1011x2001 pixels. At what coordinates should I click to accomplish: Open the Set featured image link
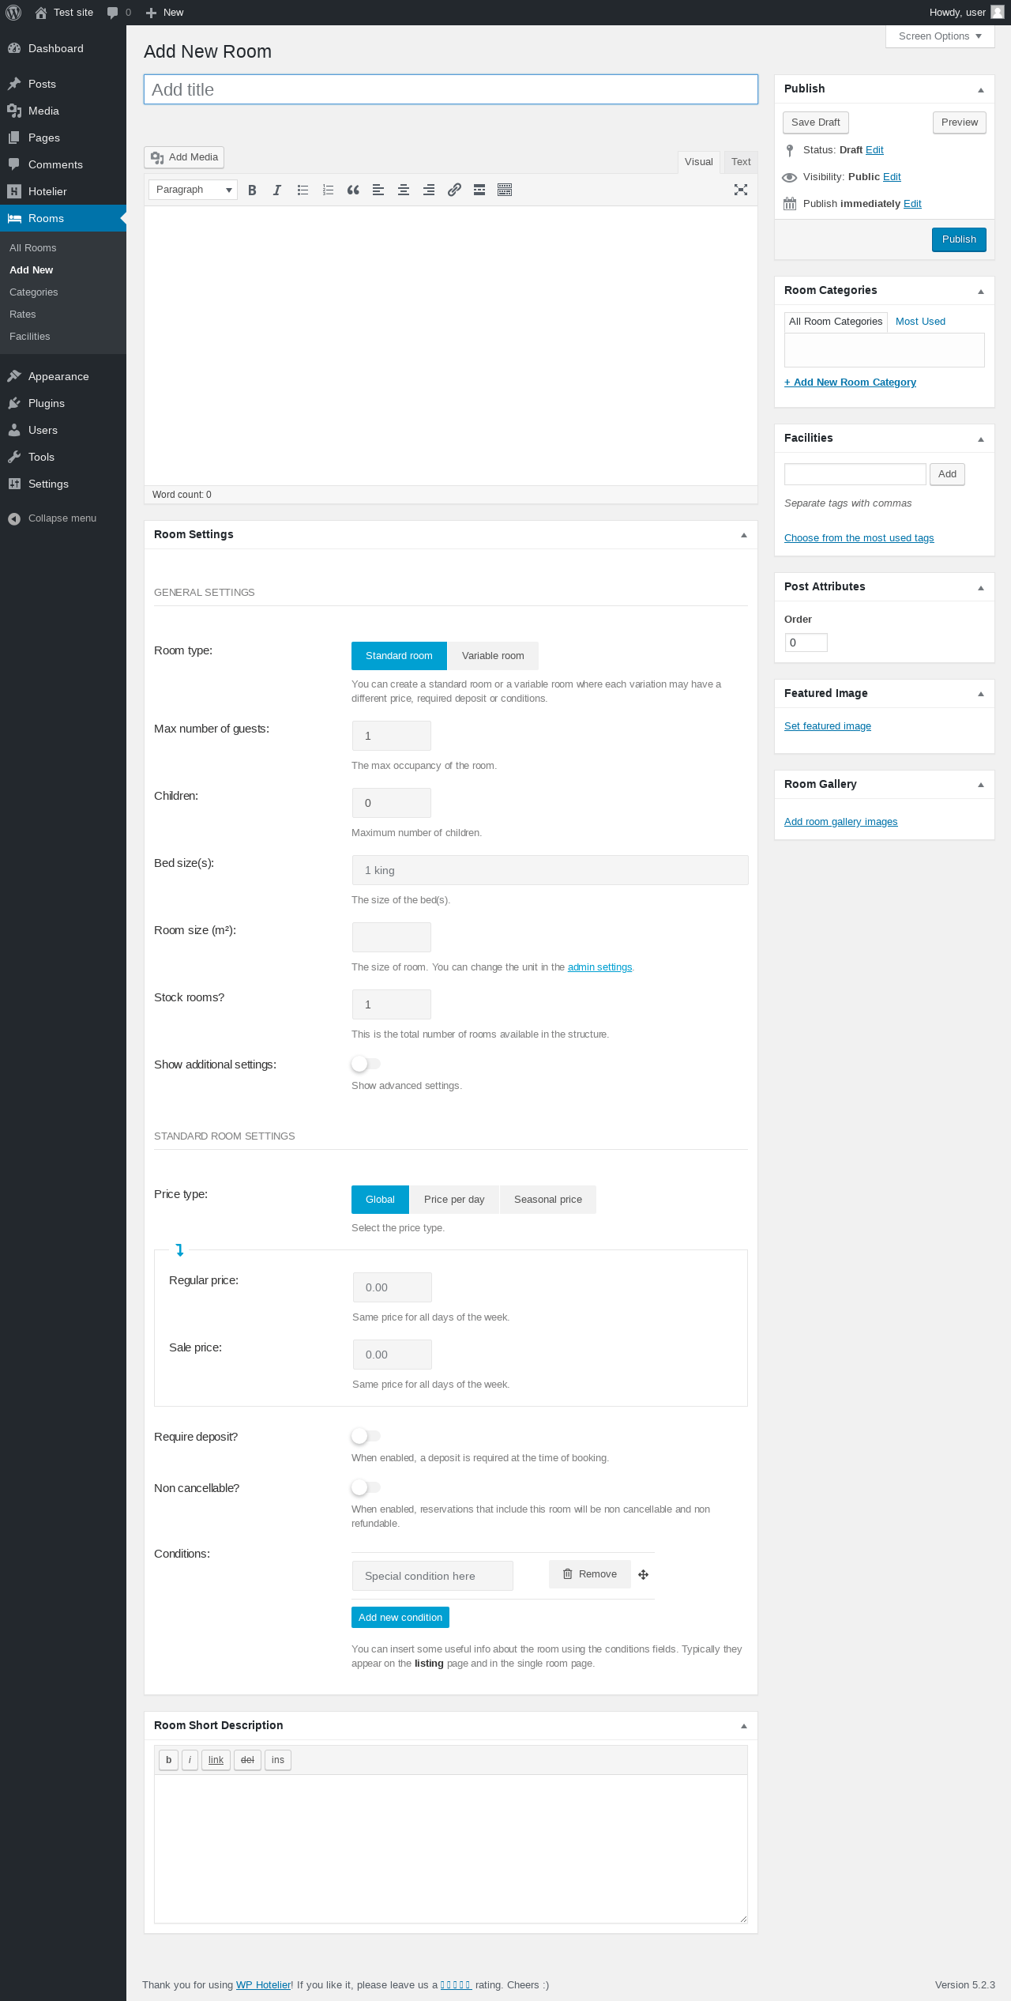point(828,726)
